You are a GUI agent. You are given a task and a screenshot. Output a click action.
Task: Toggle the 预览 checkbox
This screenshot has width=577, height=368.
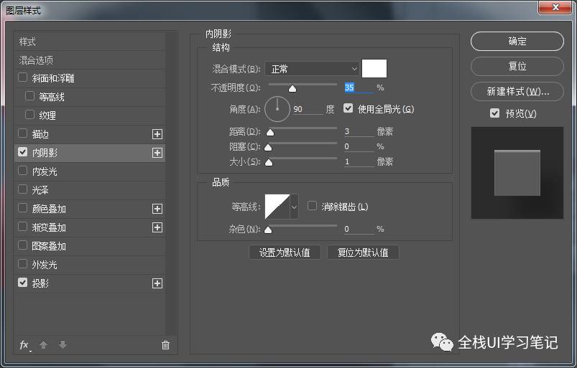494,113
